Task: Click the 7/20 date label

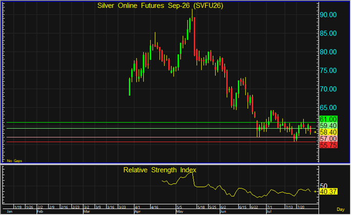Action: click(301, 207)
